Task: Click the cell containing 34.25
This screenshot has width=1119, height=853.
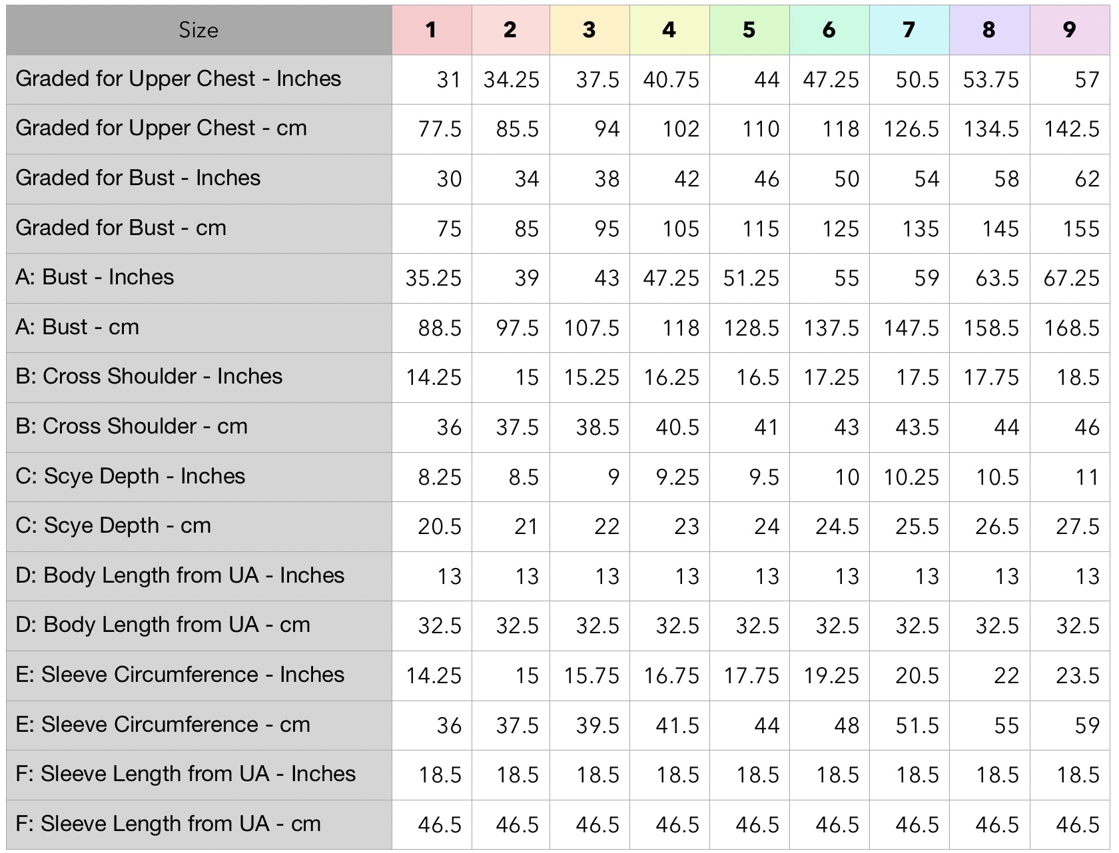Action: pyautogui.click(x=511, y=80)
